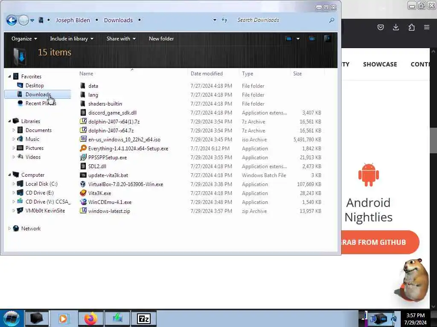
Task: Collapse the Computer tree group
Action: [9, 175]
